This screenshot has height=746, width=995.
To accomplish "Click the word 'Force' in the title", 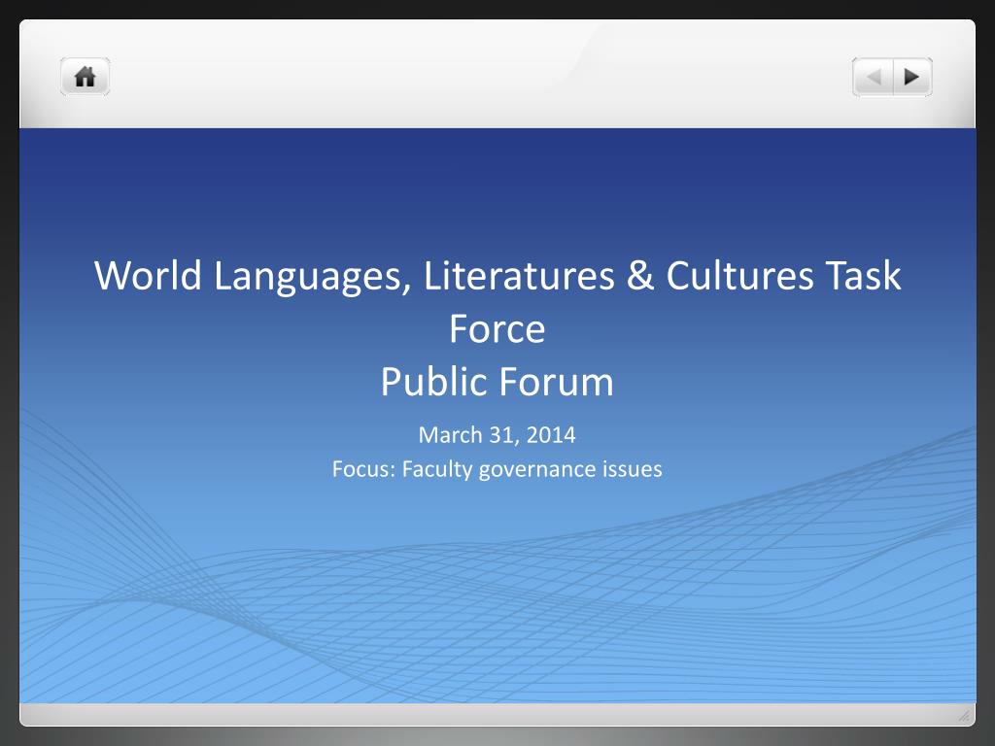I will (497, 328).
